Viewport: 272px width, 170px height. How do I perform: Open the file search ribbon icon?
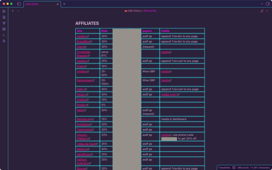pos(4,17)
